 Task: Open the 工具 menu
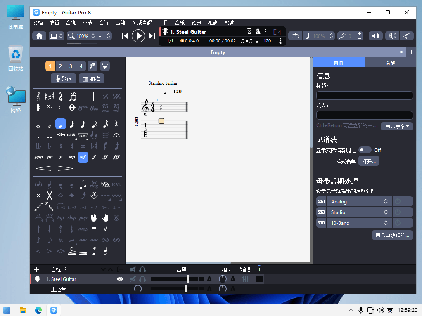click(163, 23)
